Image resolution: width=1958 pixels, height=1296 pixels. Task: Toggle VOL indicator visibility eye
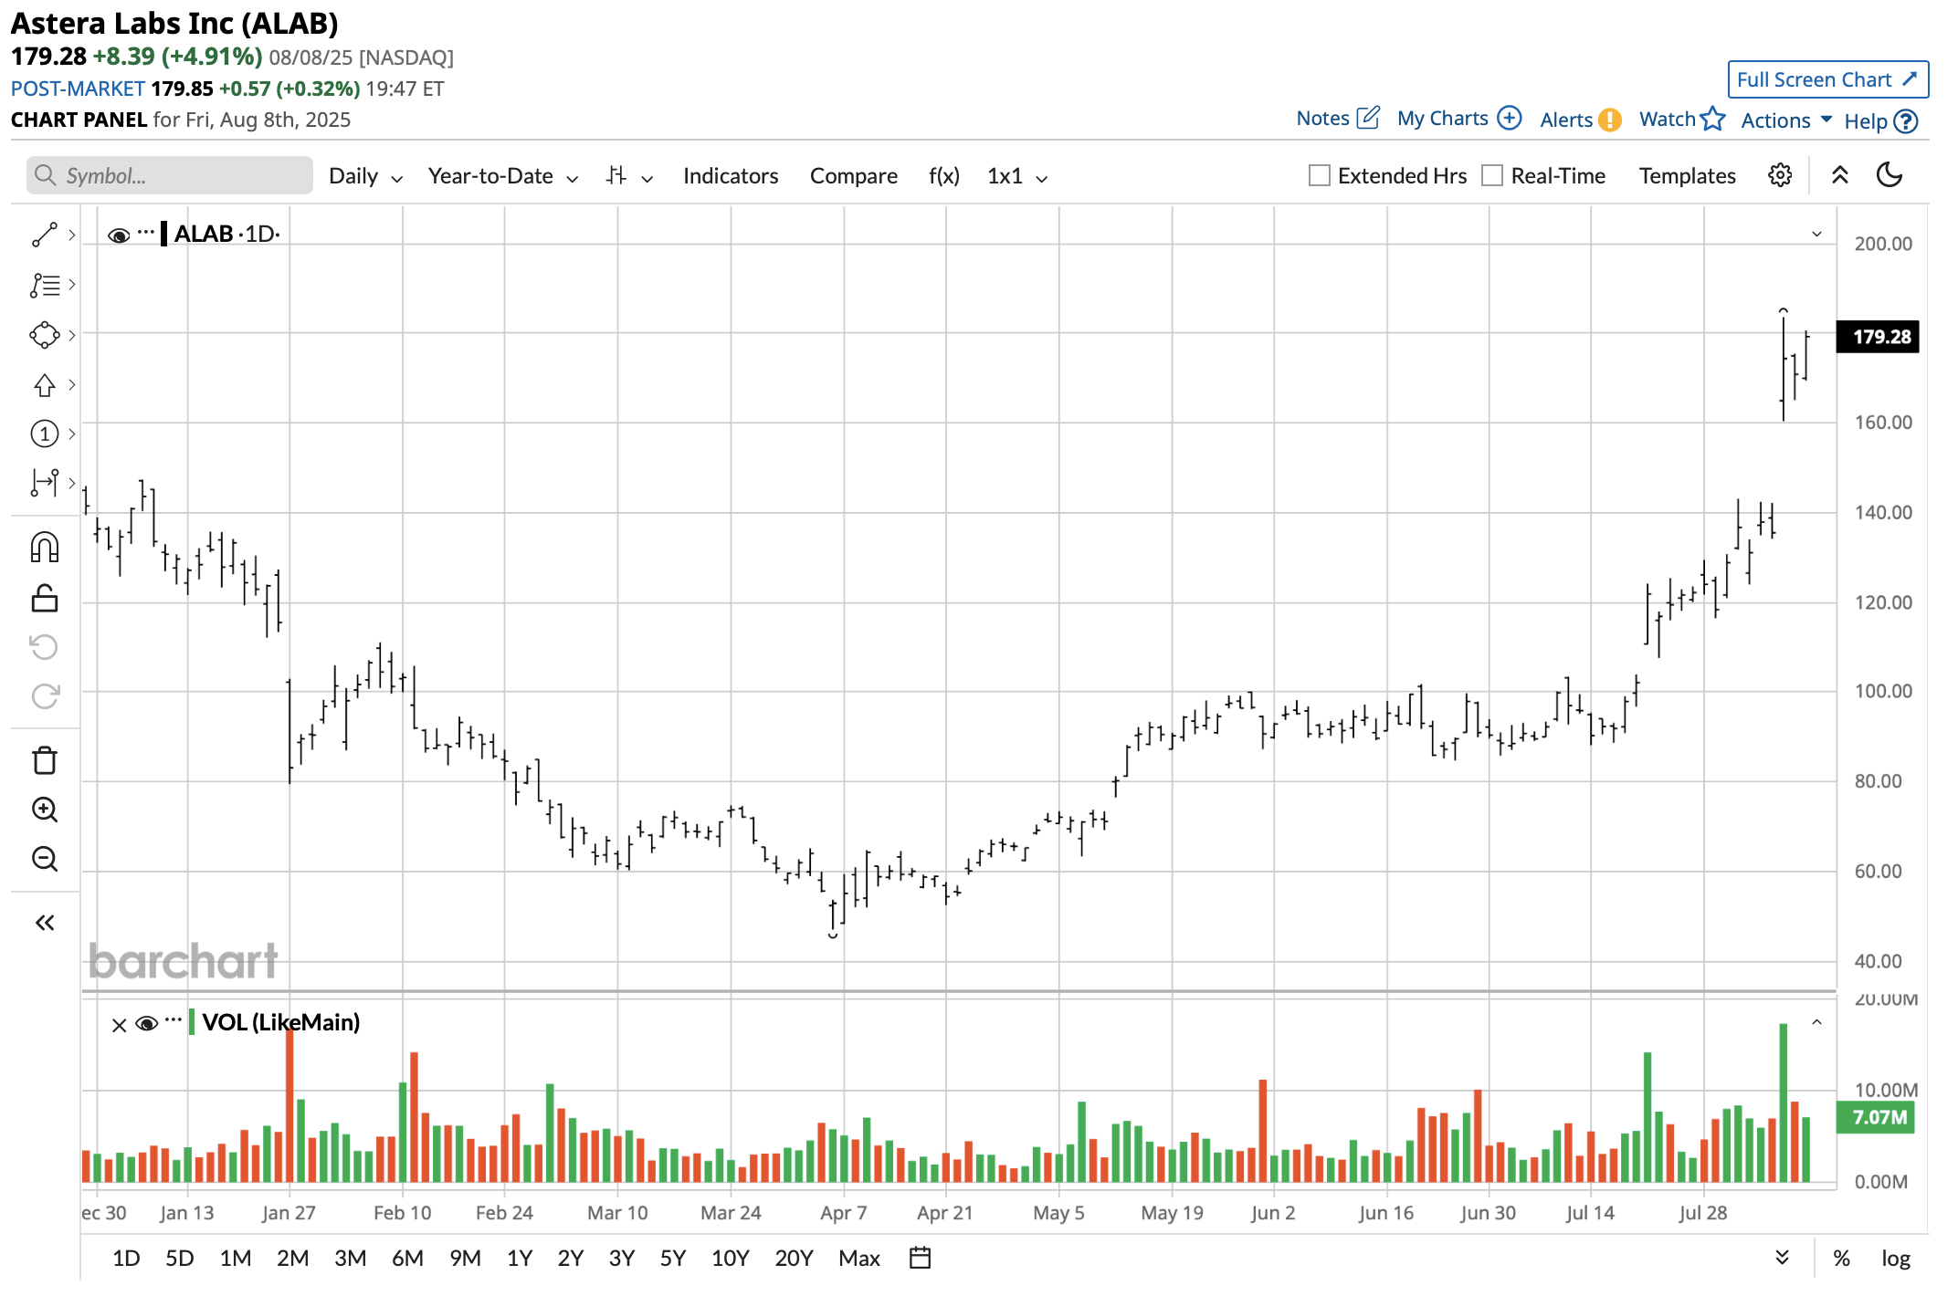(146, 1023)
